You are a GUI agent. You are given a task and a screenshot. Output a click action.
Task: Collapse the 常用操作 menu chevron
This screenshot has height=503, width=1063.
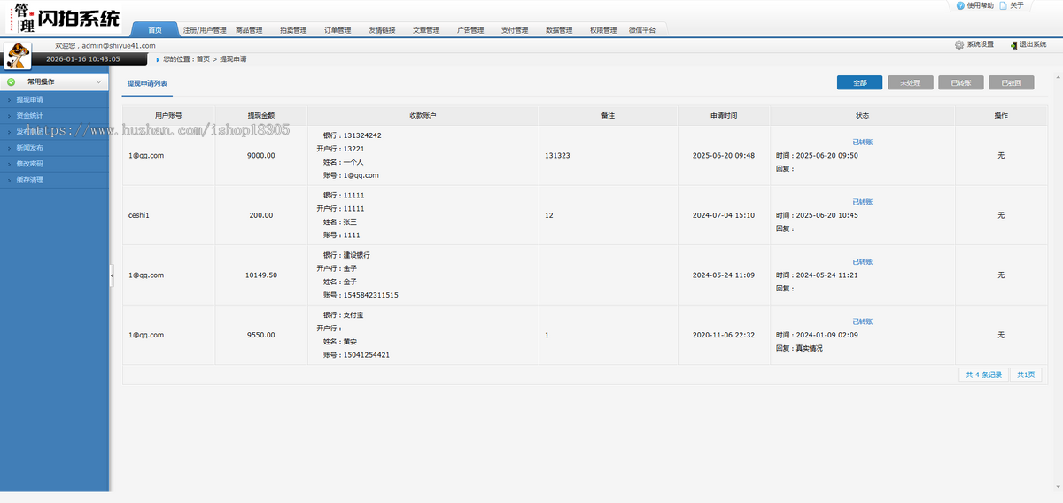98,81
